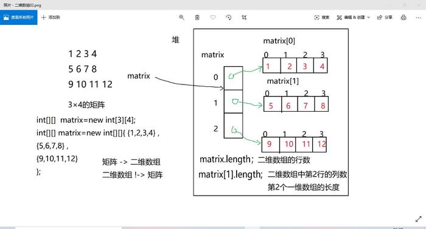
Task: Click the fullscreen arrows icon
Action: pos(419,219)
